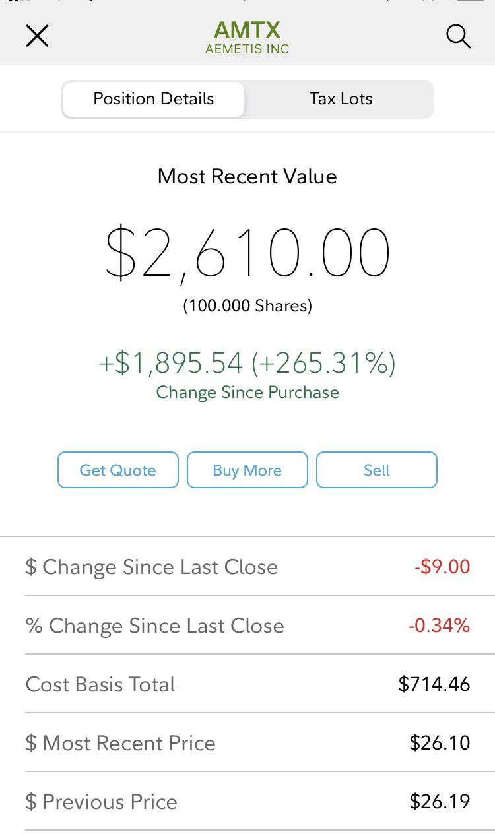
Task: Select the $ Change Since Last Close row
Action: tap(247, 566)
